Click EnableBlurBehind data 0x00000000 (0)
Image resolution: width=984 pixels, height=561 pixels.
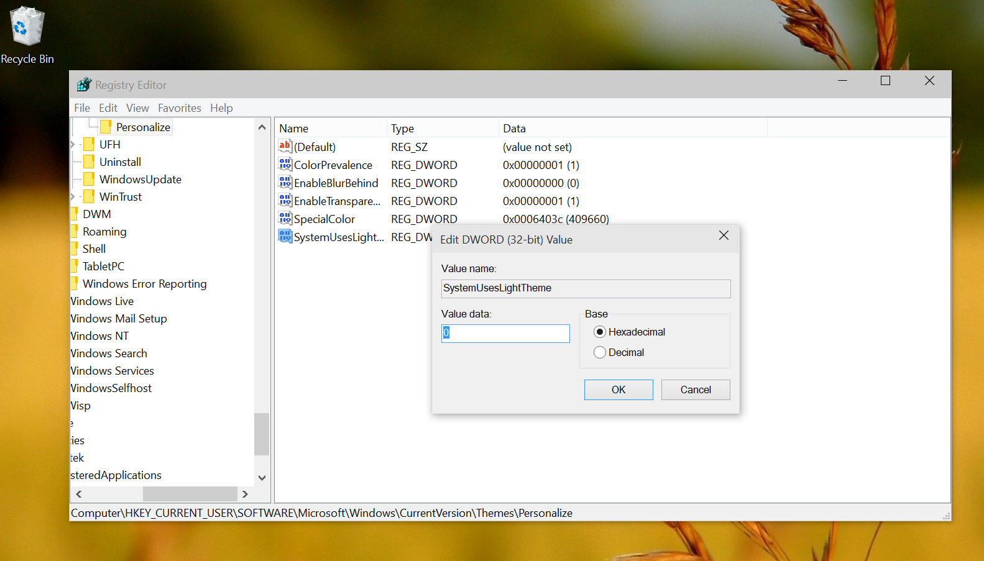[541, 183]
